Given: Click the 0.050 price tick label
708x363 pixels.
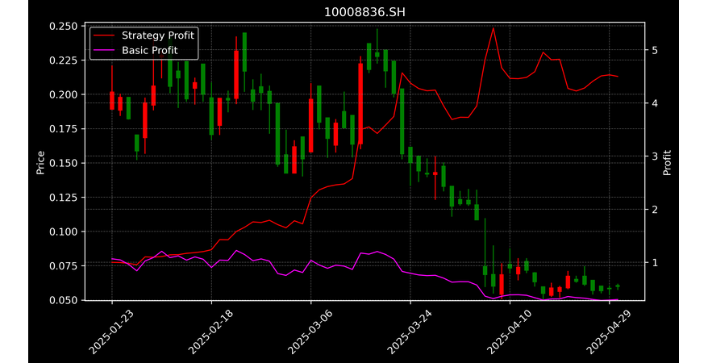Looking at the screenshot, I should (x=63, y=300).
